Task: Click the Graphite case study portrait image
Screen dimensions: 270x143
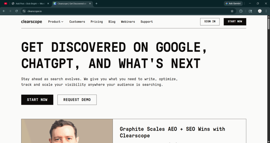Action: click(67, 131)
